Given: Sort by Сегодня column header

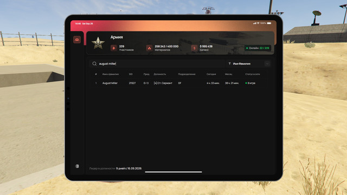Looking at the screenshot, I should 211,74.
